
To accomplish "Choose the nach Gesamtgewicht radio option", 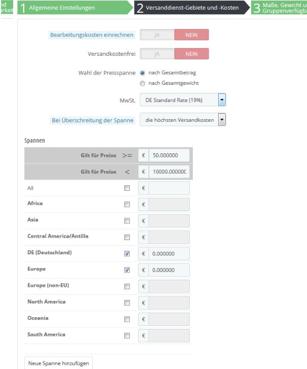I will [143, 83].
